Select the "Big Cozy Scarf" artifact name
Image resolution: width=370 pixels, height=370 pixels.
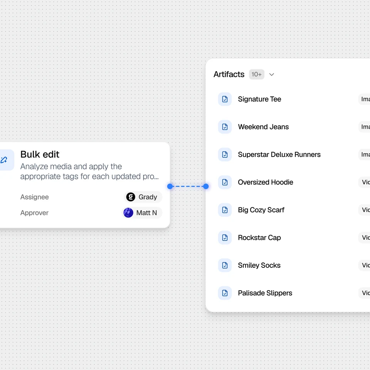pyautogui.click(x=261, y=210)
